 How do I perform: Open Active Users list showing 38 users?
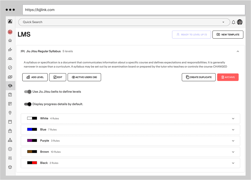click(84, 77)
